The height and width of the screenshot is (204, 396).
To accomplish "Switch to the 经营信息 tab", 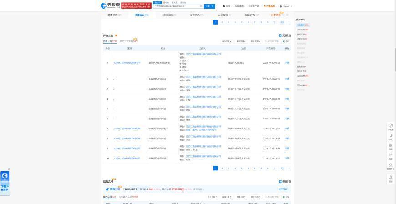I will point(197,15).
